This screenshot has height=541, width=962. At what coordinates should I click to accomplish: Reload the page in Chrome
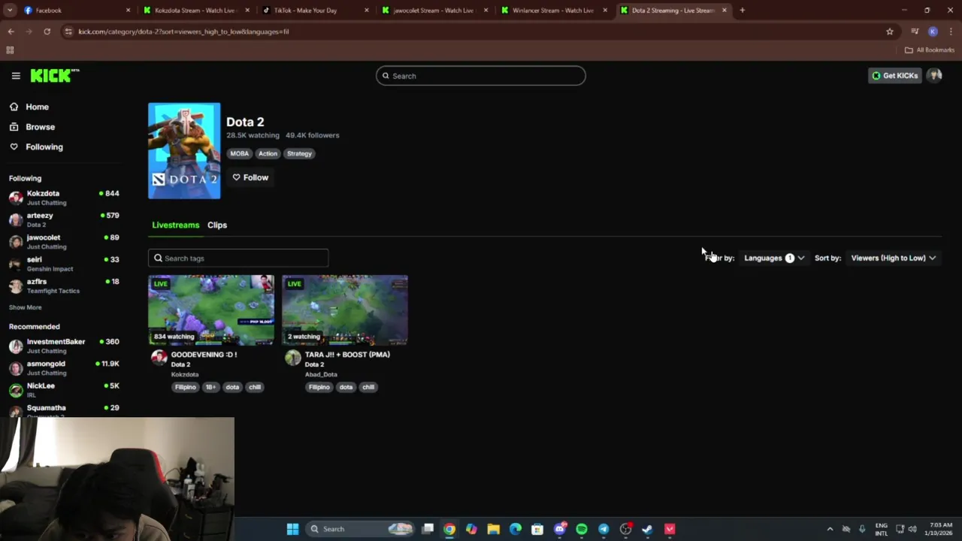[x=47, y=32]
